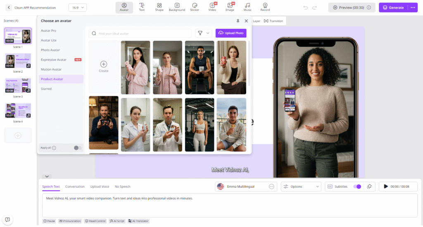The image size is (423, 227).
Task: Turn off the Subtitles toggle
Action: pos(357,187)
